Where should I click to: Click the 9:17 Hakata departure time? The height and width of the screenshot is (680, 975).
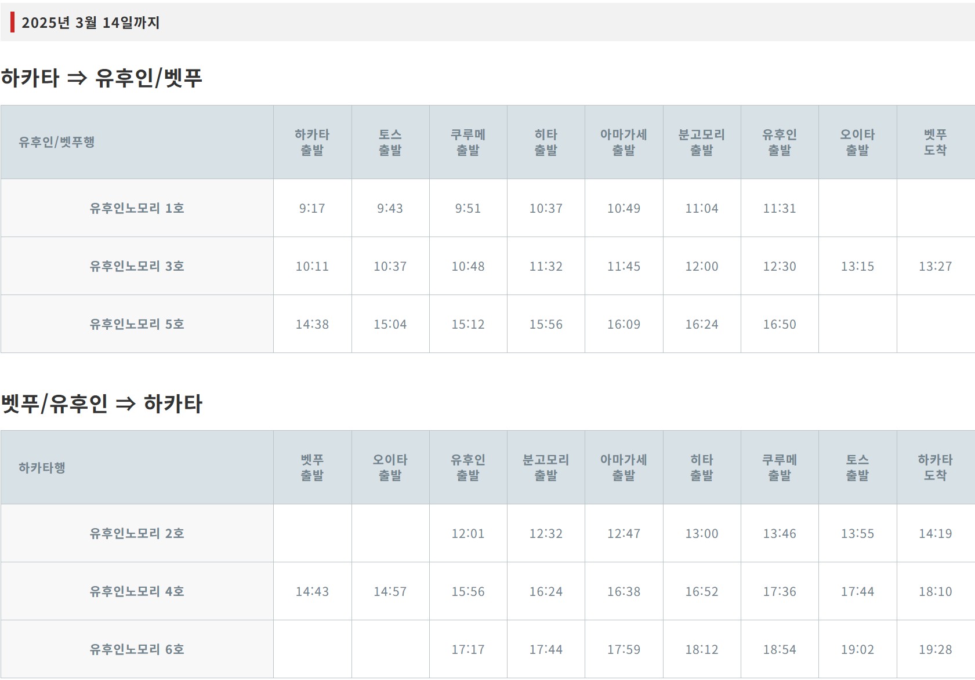(x=312, y=208)
